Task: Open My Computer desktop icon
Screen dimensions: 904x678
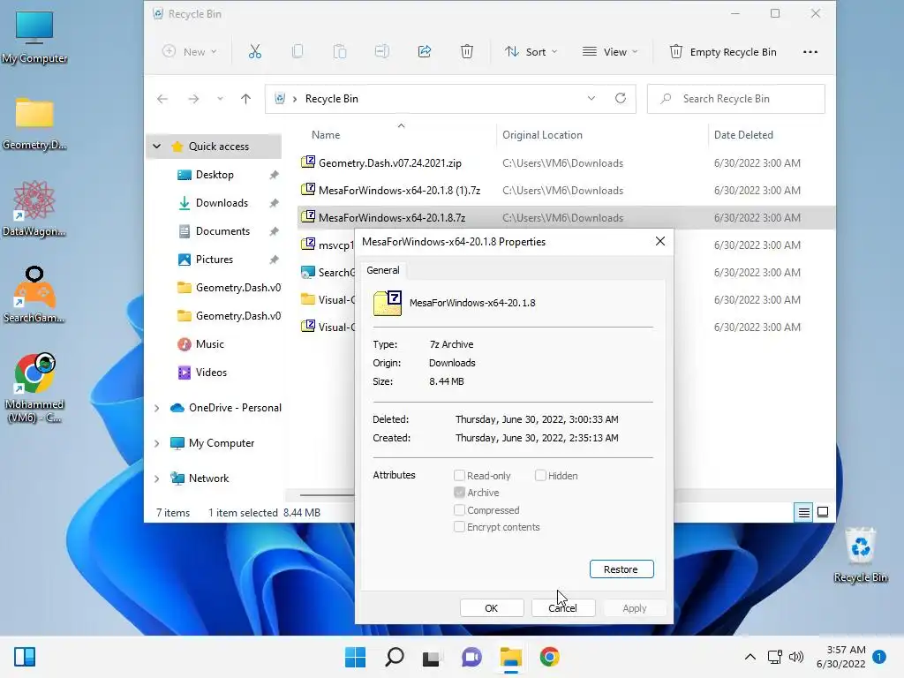Action: [34, 37]
